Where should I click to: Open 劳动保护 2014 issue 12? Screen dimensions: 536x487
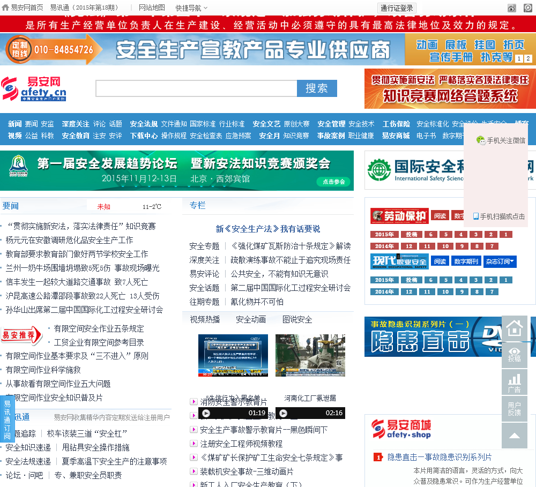pyautogui.click(x=409, y=246)
